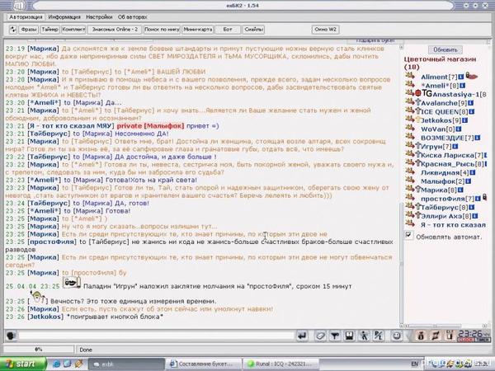Click info icon next to Avalanche[9]

[471, 103]
